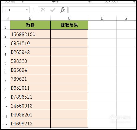Screen dimensions: 137x130
Task: Click the formula bar resize dots handle
Action: pos(34,10)
